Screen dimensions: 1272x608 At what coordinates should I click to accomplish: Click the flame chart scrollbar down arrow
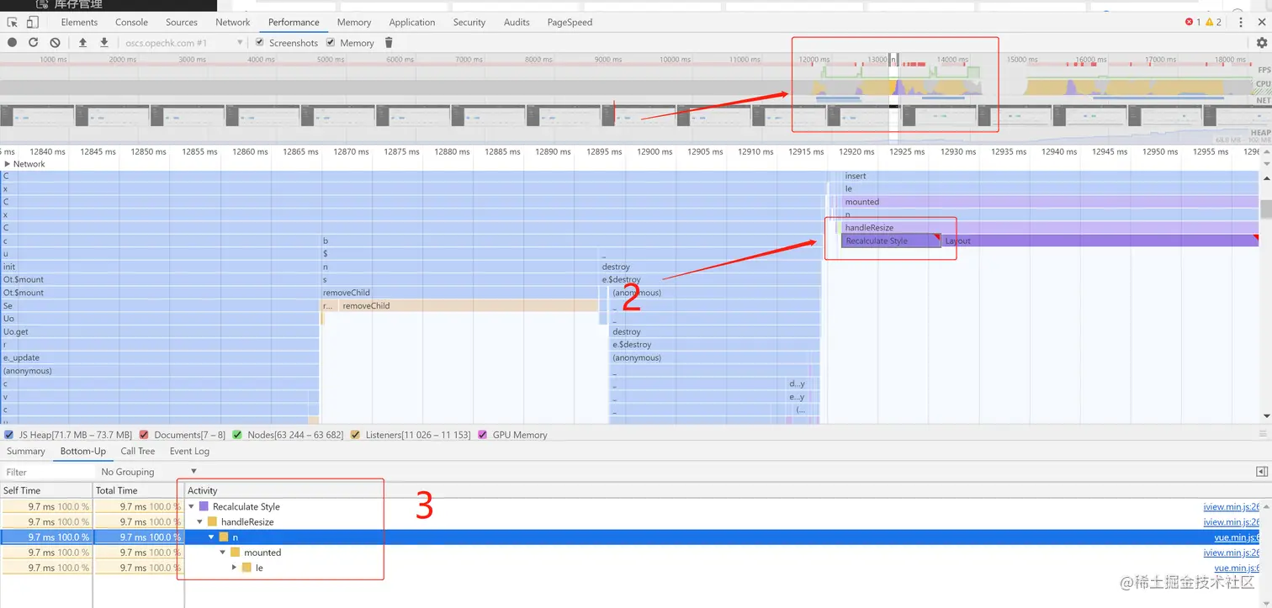[x=1266, y=416]
